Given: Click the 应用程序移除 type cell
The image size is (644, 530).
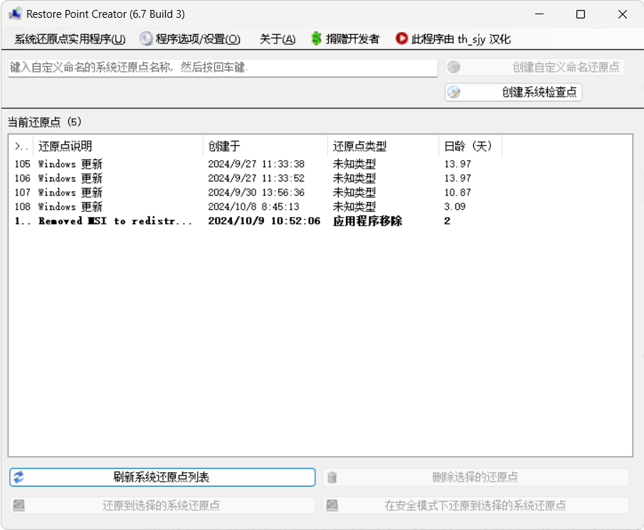Looking at the screenshot, I should point(368,221).
